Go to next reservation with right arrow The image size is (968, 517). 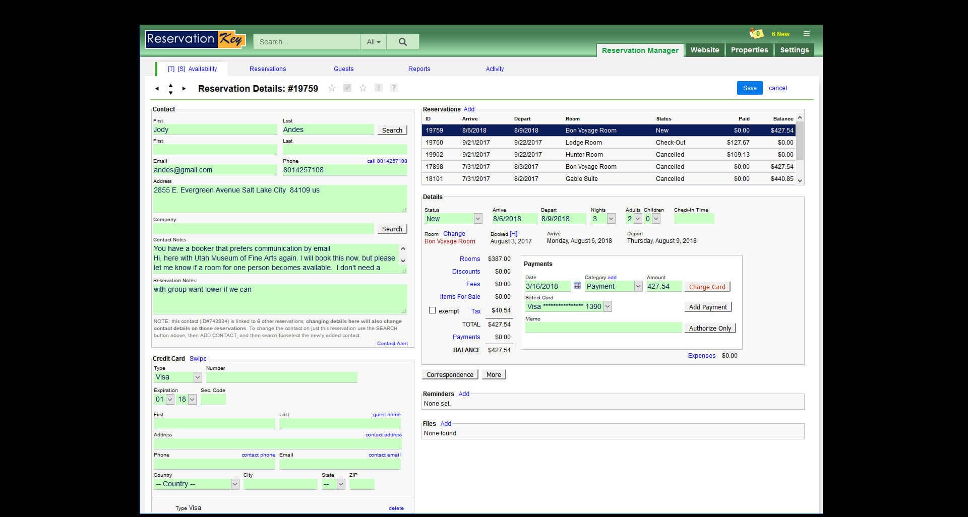click(184, 89)
